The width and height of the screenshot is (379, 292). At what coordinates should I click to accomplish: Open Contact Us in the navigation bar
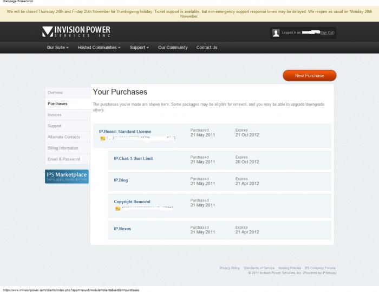[x=207, y=48]
